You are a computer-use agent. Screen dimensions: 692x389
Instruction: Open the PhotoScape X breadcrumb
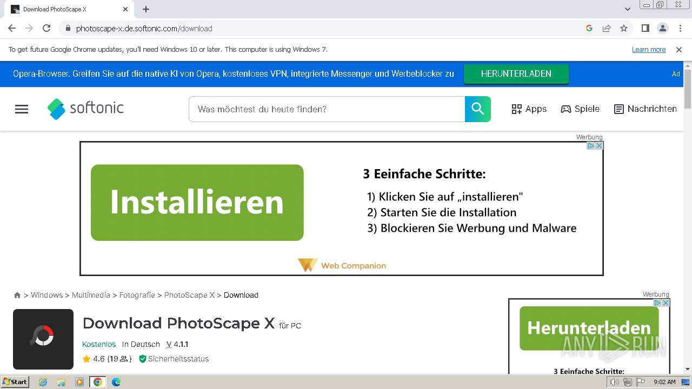pyautogui.click(x=189, y=295)
